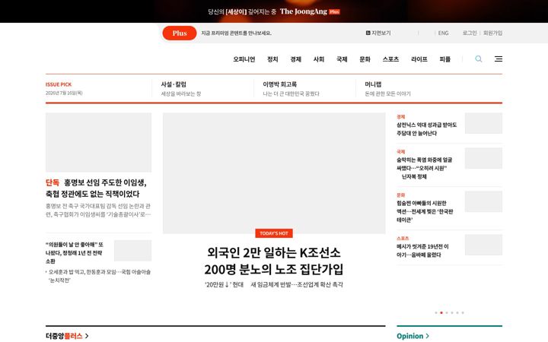Screen dimensions: 548x342
Task: Open the large central TODAY'S HOT image
Action: coord(274,173)
